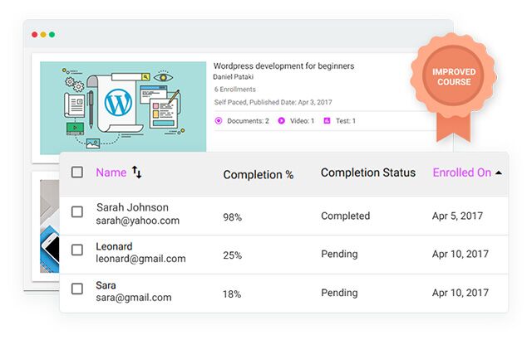Viewport: 532px width, 340px height.
Task: Toggle the select-all checkbox in header
Action: tap(77, 172)
